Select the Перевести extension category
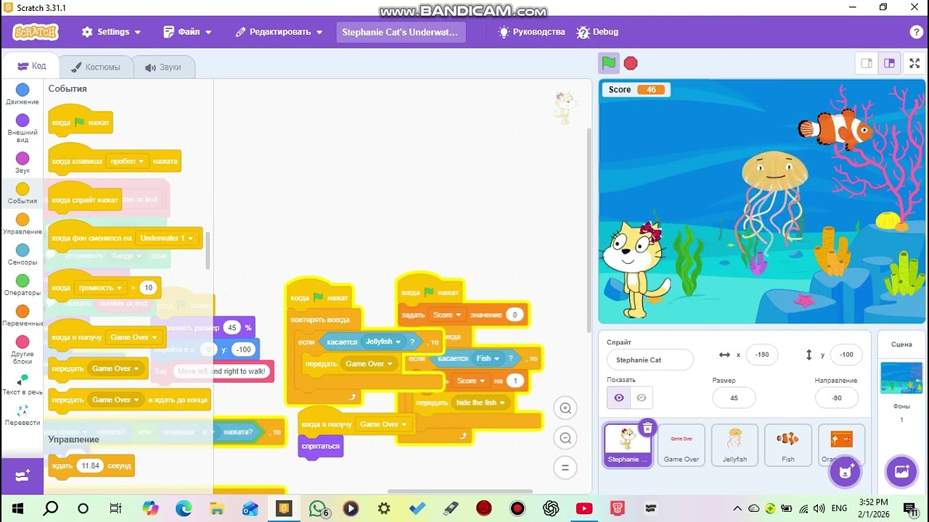 tap(22, 415)
